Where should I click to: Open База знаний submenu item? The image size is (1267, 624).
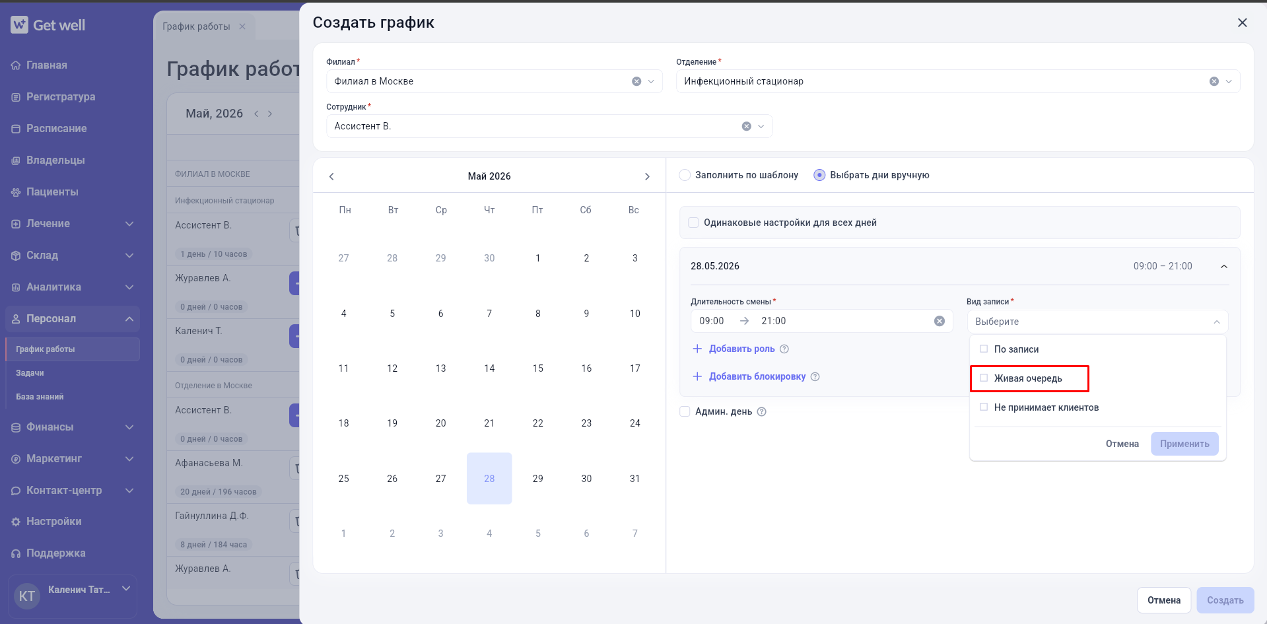point(40,397)
